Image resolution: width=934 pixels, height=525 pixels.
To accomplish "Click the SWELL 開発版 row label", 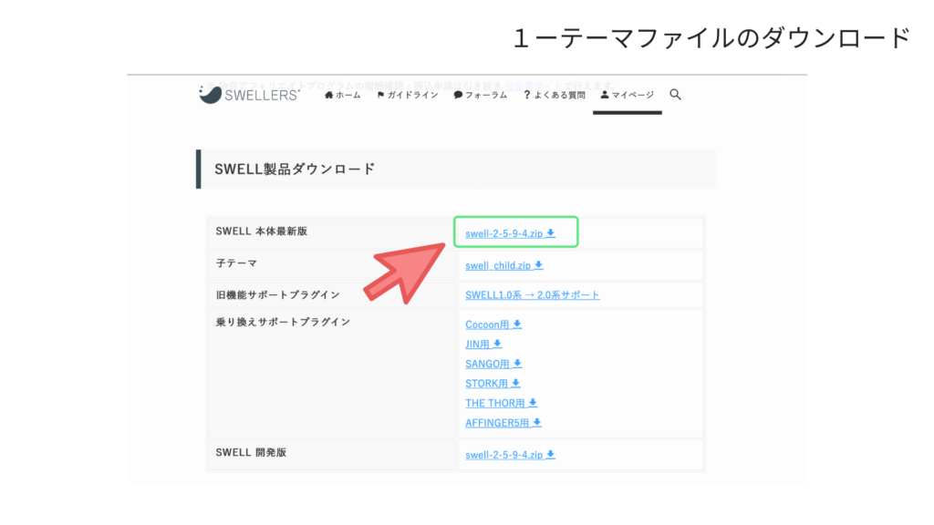I will pos(251,452).
